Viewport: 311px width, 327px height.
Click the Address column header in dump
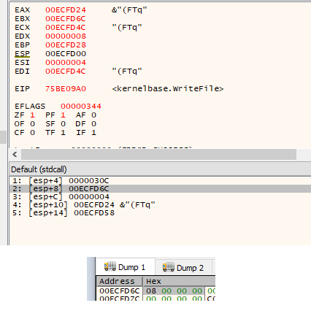[119, 282]
